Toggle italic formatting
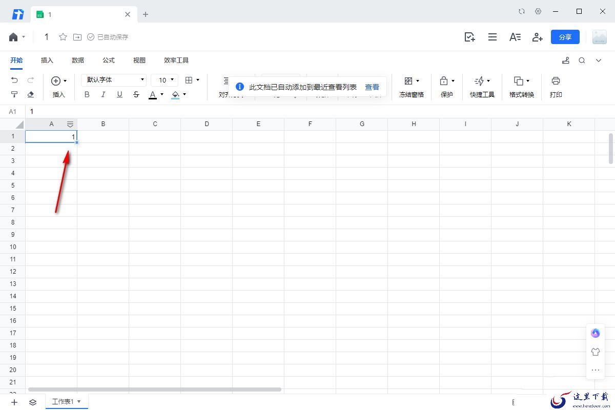The image size is (615, 410). tap(103, 94)
